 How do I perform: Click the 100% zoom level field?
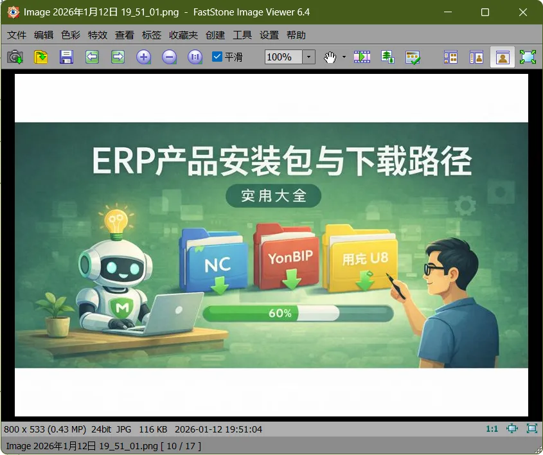click(283, 57)
